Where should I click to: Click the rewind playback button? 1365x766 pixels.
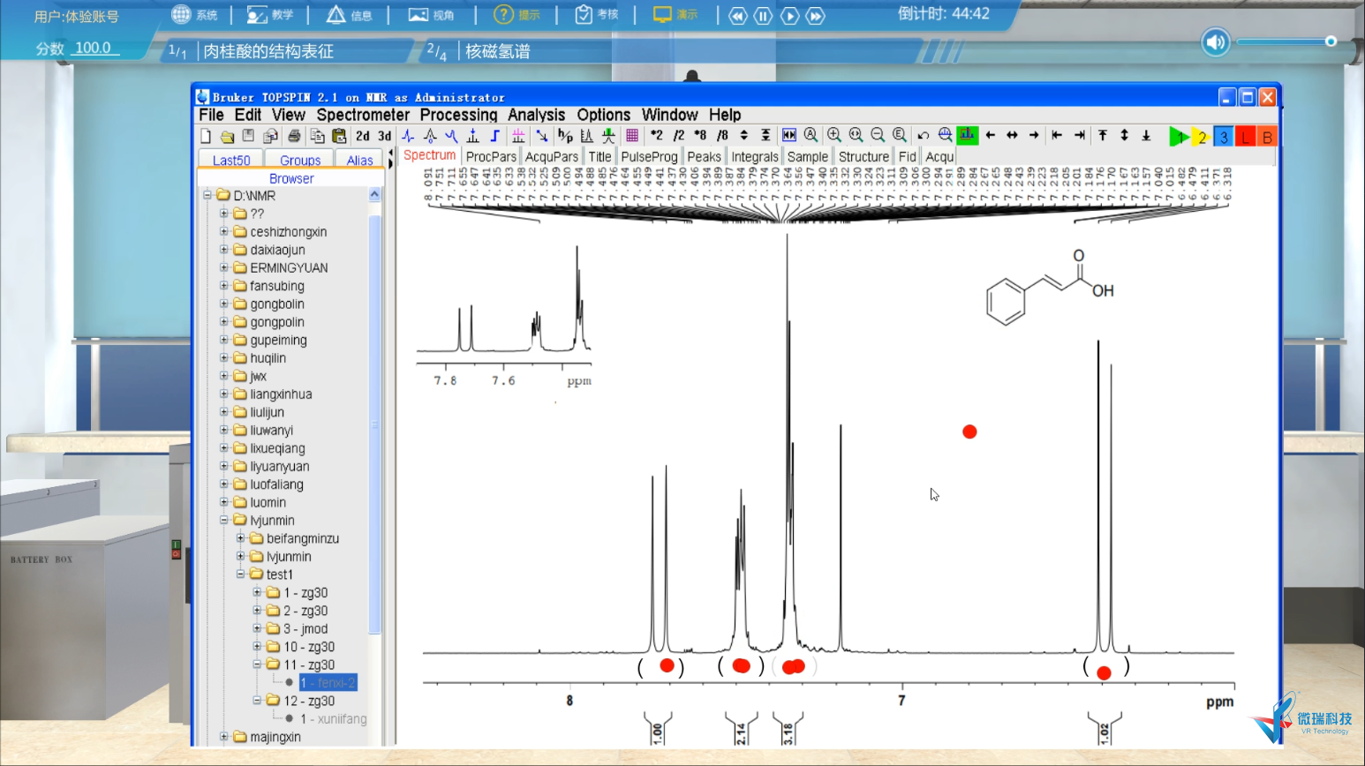click(x=737, y=16)
